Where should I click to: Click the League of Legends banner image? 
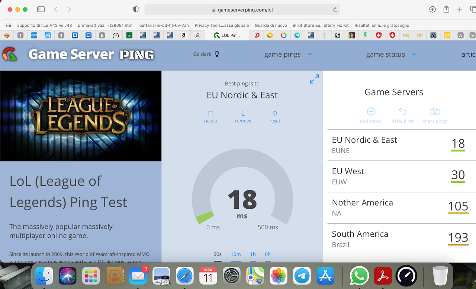click(x=81, y=116)
